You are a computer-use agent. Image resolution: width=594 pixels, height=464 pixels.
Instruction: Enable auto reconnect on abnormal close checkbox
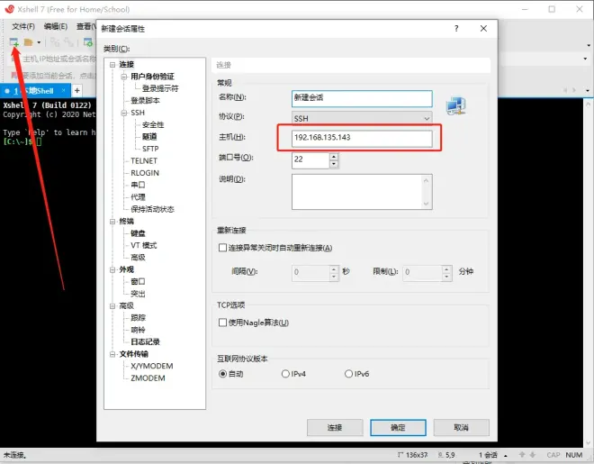(223, 248)
